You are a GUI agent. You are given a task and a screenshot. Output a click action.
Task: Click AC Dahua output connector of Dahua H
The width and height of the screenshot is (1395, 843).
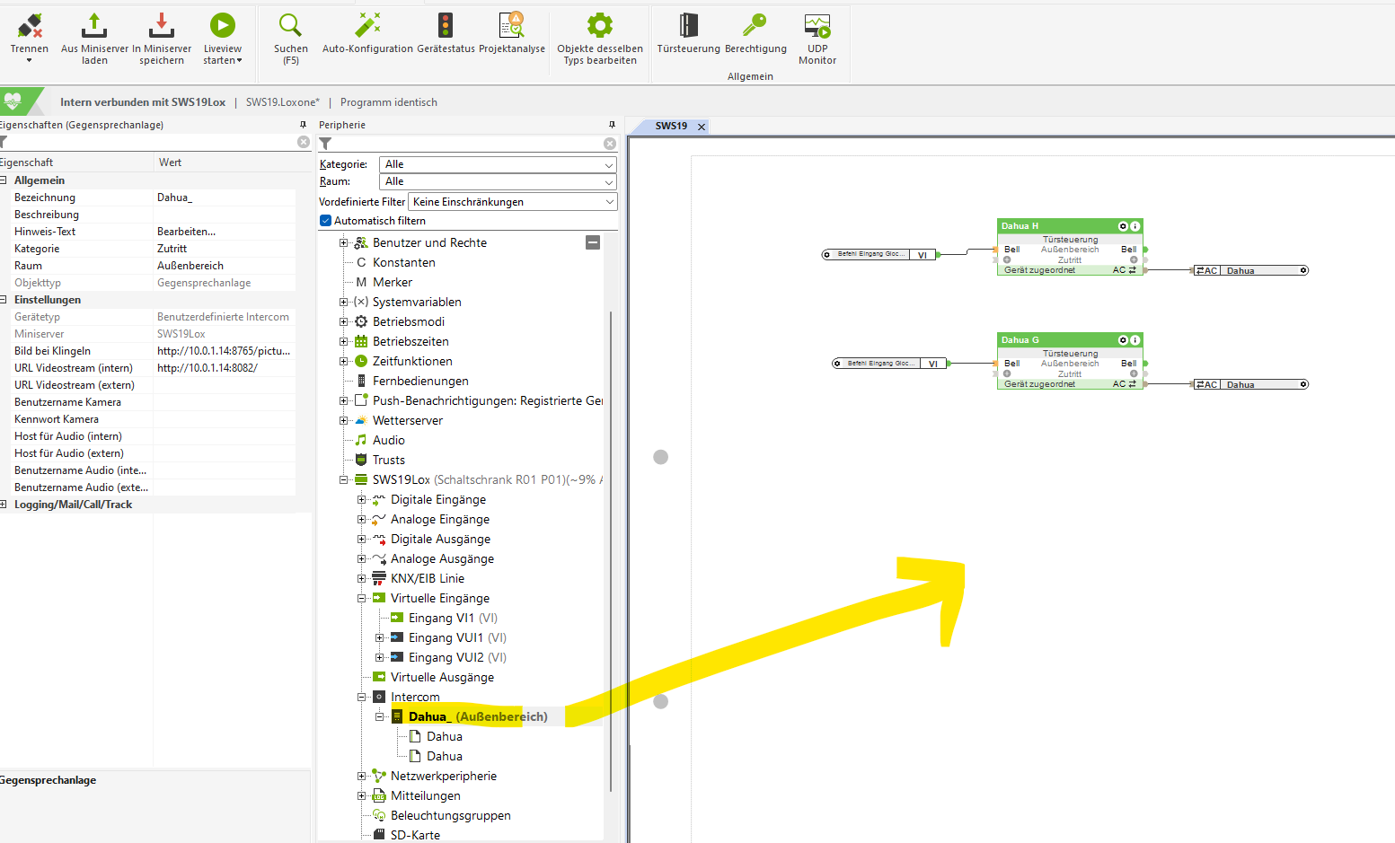tap(1249, 270)
